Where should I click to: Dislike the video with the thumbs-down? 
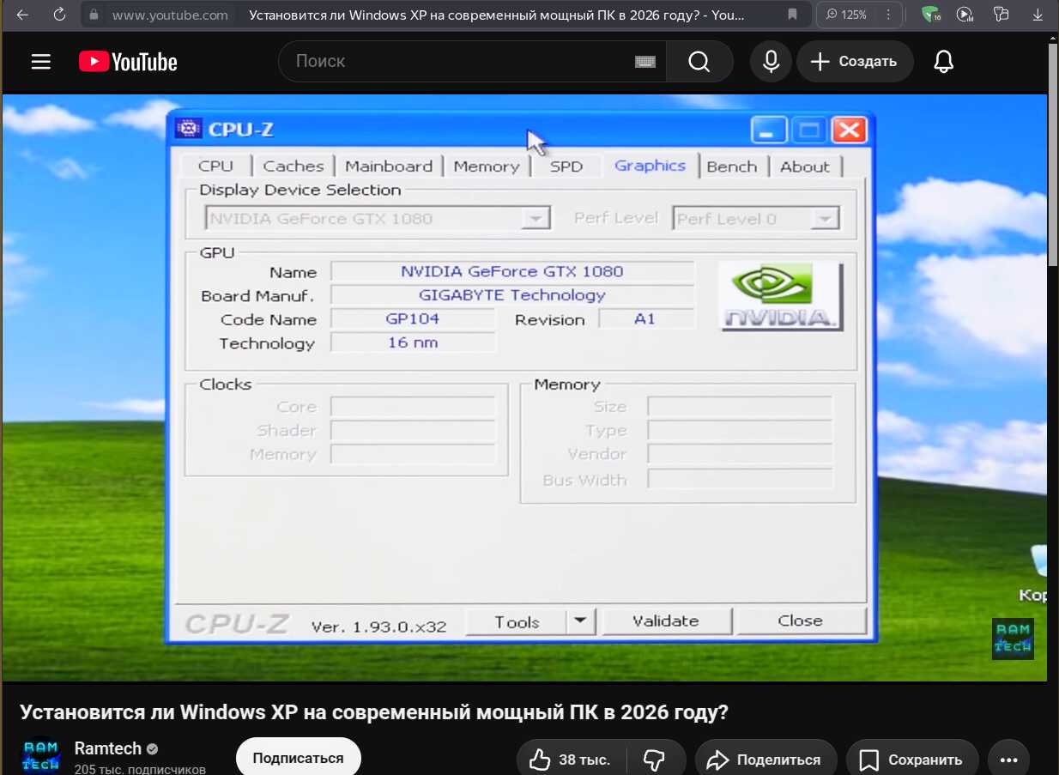click(655, 760)
